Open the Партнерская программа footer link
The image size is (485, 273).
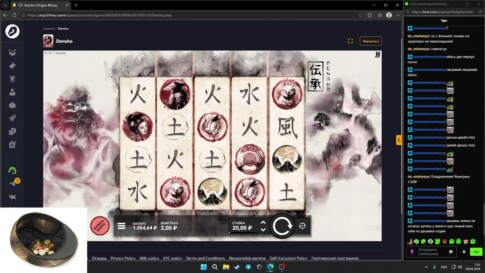tap(335, 258)
